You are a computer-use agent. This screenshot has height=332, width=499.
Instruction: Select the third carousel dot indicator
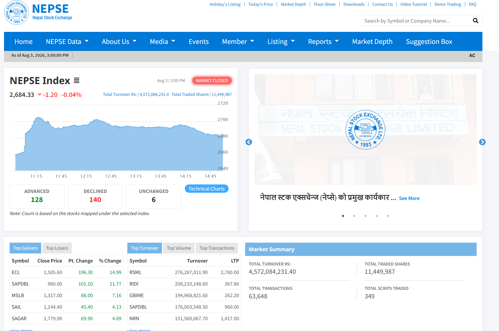pos(365,216)
